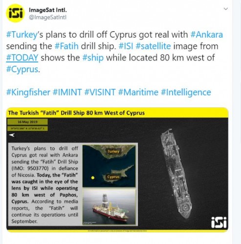This screenshot has height=244, width=241.
Task: Click the Turkey-Cyprus inset map
Action: [x=109, y=166]
